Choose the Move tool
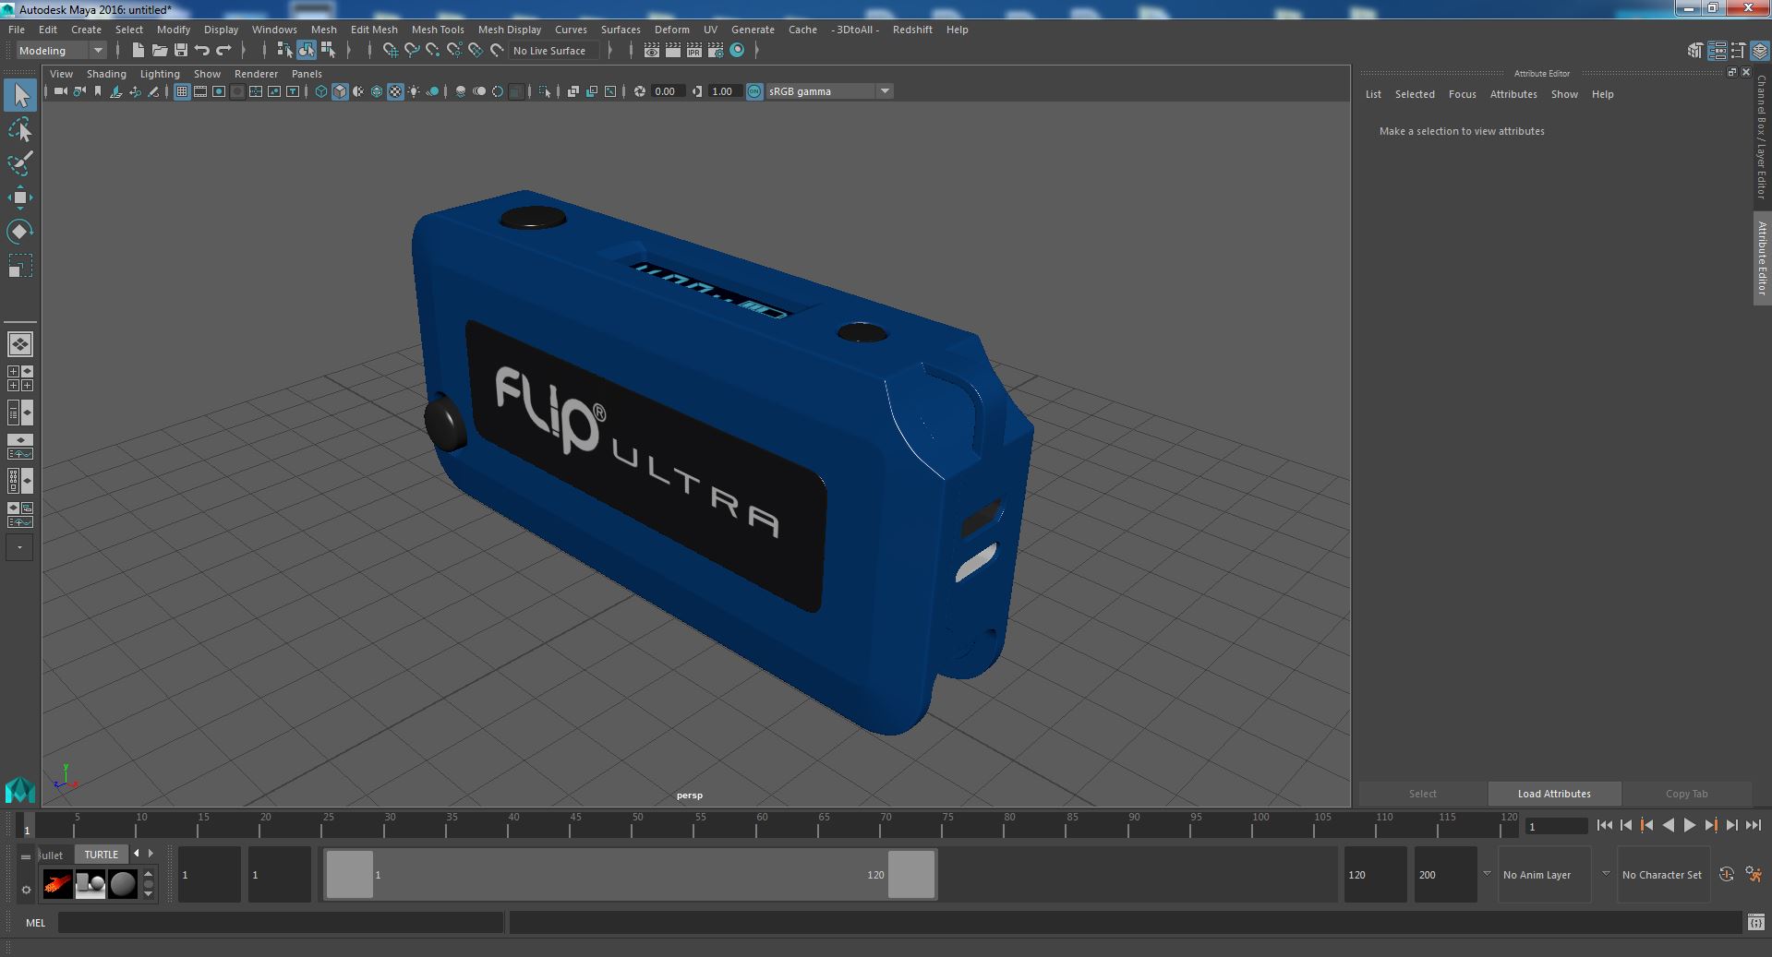1772x957 pixels. 20,197
